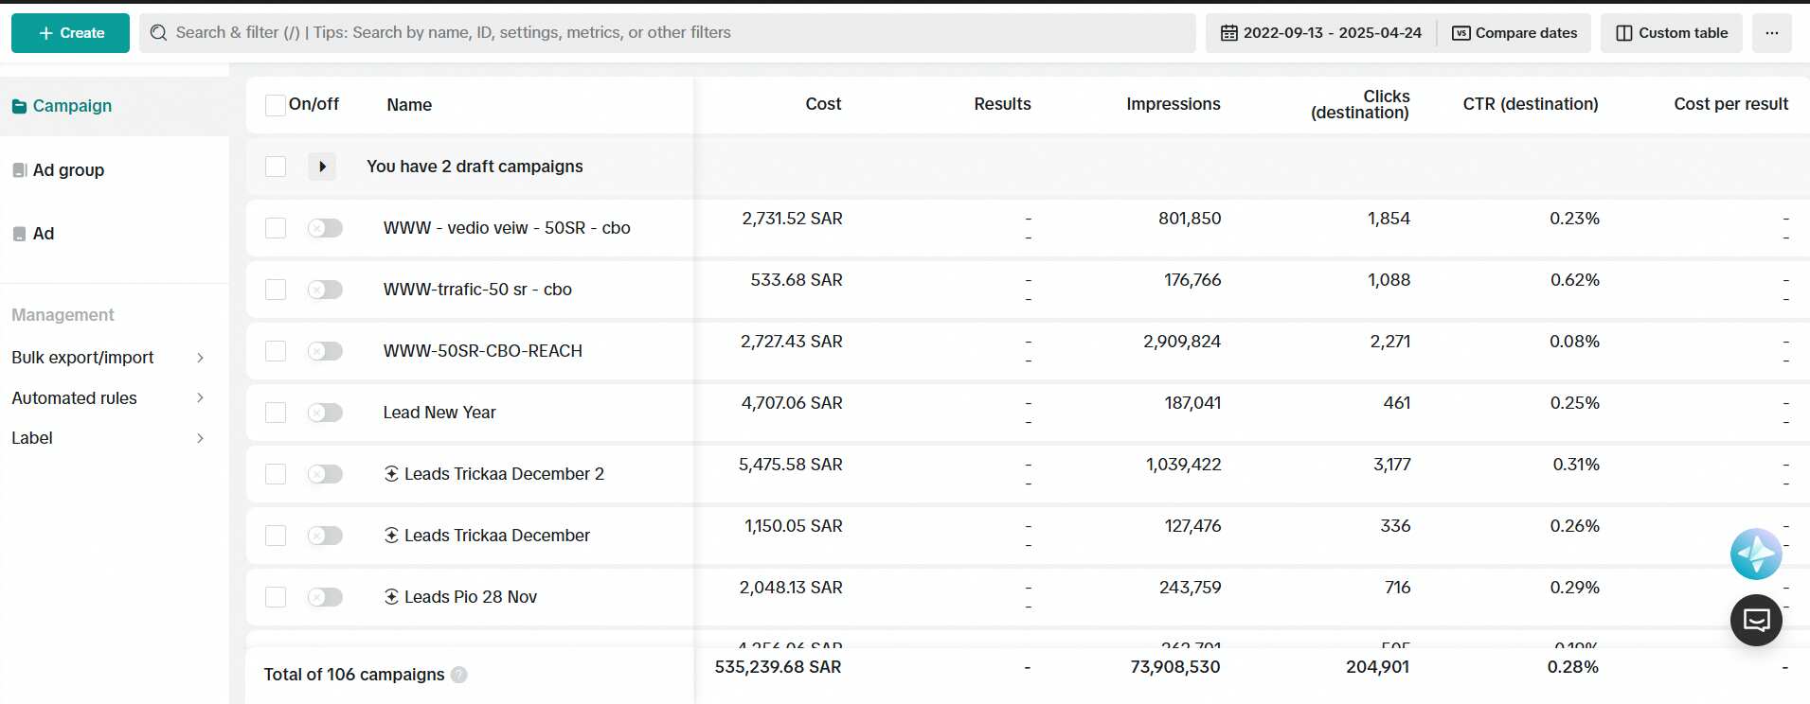The height and width of the screenshot is (704, 1810).
Task: Click the AI assistant sparkle icon
Action: point(1755,554)
